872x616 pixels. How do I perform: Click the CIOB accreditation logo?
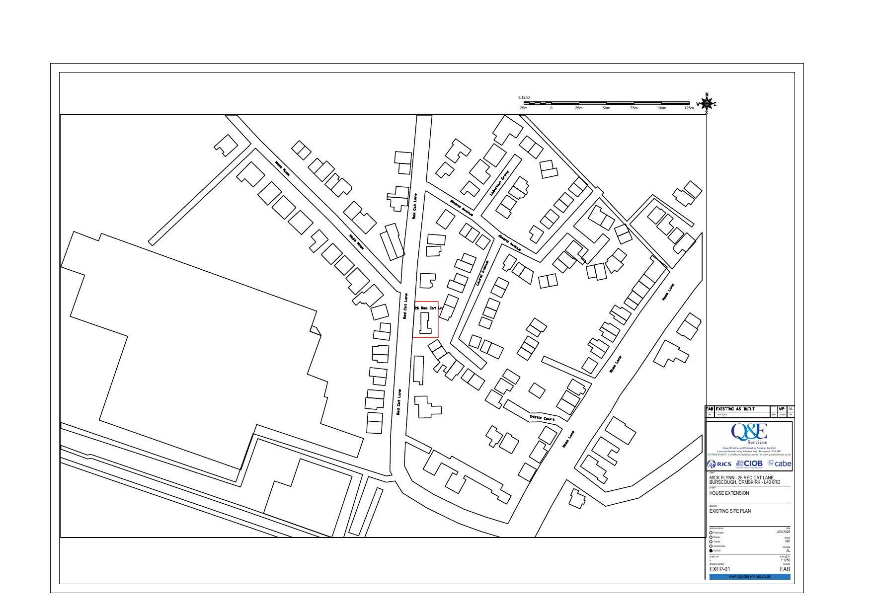pyautogui.click(x=749, y=463)
